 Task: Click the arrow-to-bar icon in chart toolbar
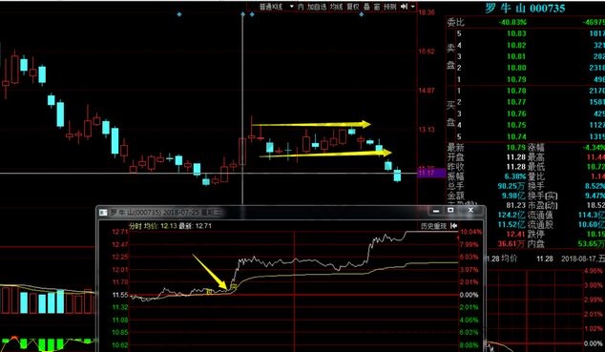[404, 7]
